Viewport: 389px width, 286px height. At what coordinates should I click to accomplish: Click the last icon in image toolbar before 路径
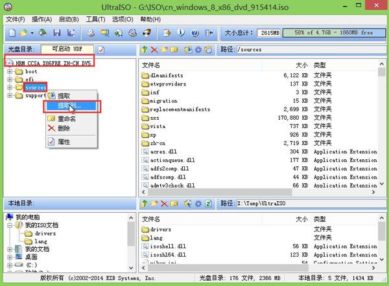[x=208, y=50]
